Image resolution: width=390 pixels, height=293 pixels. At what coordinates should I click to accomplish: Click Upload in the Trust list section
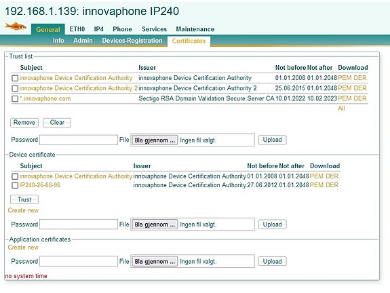(273, 140)
